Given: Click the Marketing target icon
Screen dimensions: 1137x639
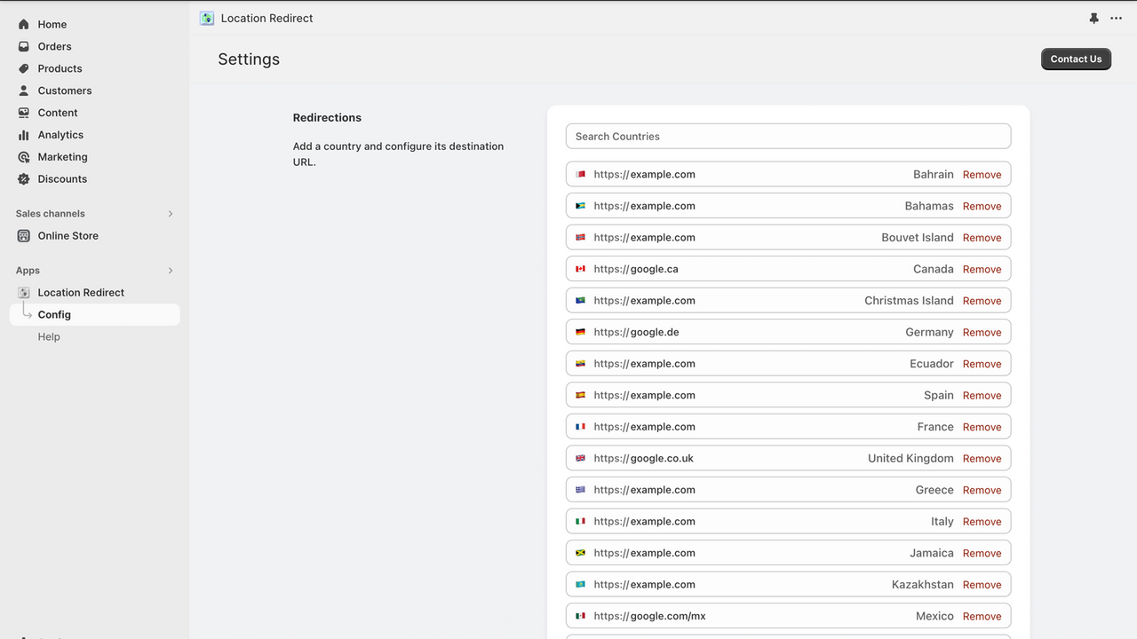Looking at the screenshot, I should click(24, 157).
